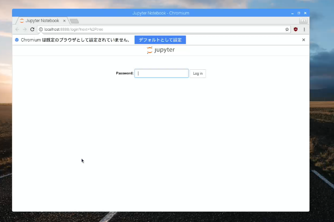This screenshot has height=222, width=334.
Task: Click the デフォルトとして設定 button
Action: click(160, 40)
